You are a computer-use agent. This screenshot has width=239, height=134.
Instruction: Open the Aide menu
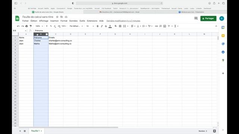pyautogui.click(x=101, y=21)
